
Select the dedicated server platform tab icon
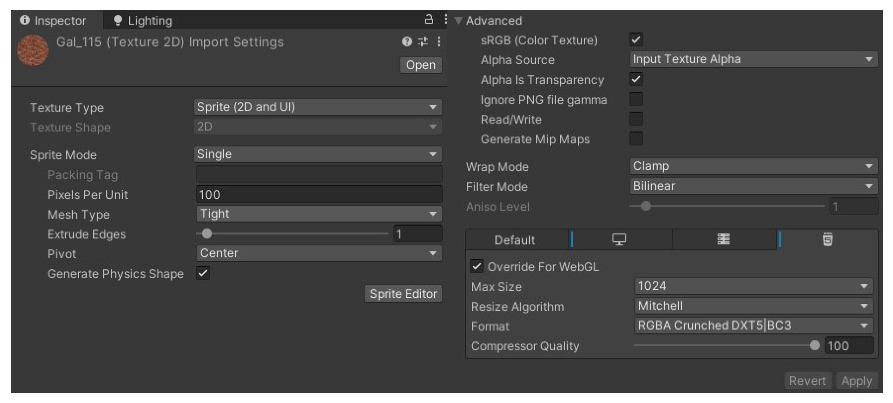pos(724,239)
